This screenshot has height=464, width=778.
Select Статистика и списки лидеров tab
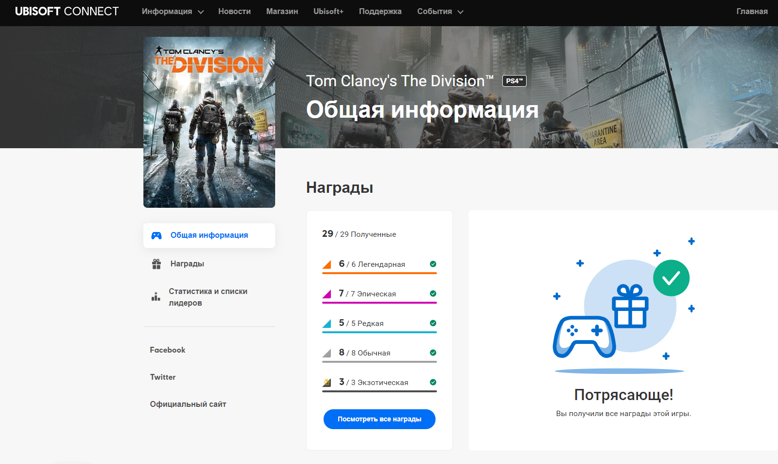point(209,297)
